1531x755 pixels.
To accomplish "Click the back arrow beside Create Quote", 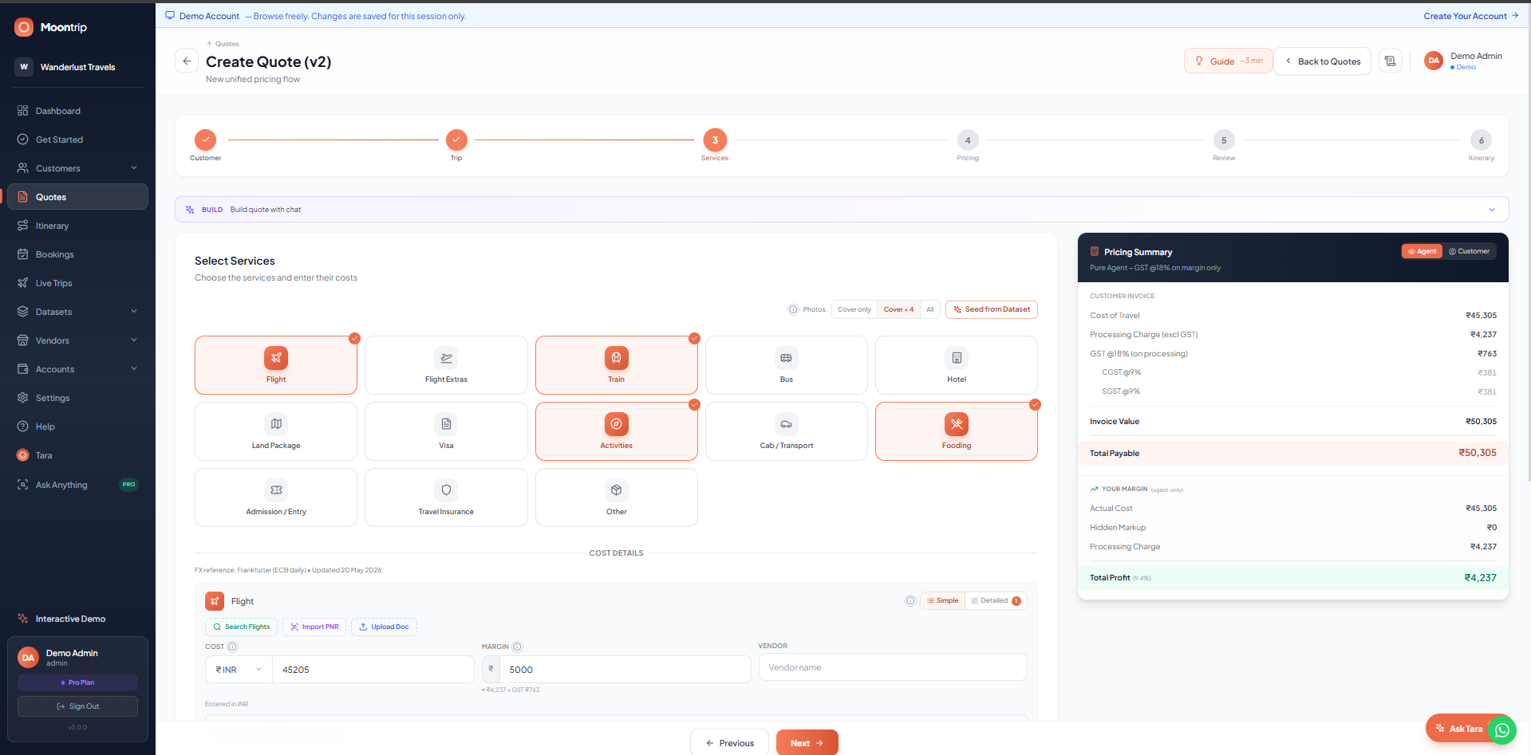I will click(187, 61).
